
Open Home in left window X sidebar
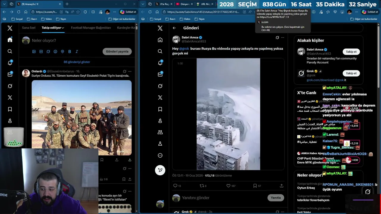10,40
